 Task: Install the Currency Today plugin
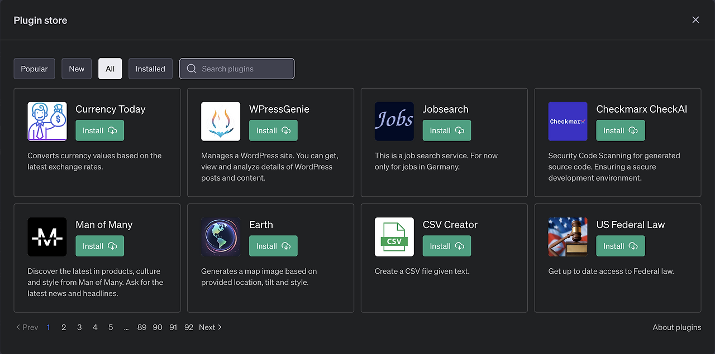coord(99,130)
